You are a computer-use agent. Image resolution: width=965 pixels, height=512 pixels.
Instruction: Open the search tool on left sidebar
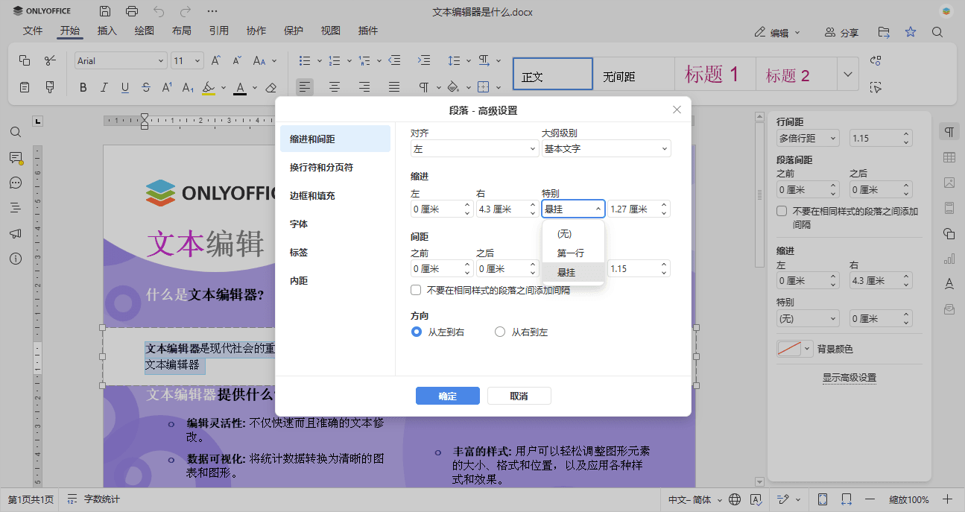15,132
